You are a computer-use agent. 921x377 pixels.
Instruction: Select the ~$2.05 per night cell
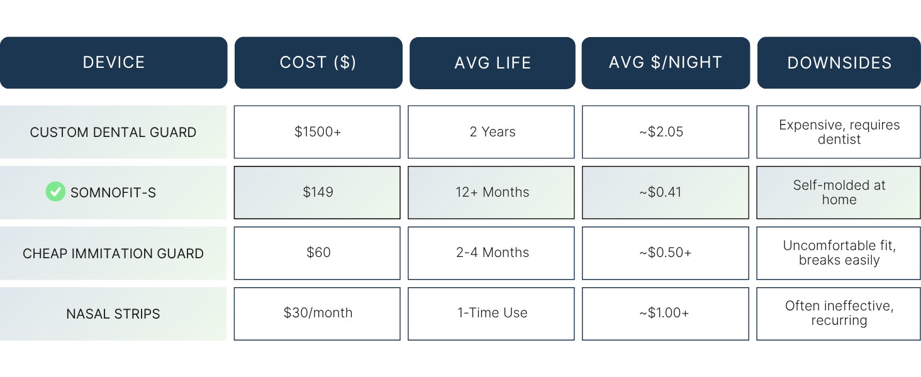[665, 132]
